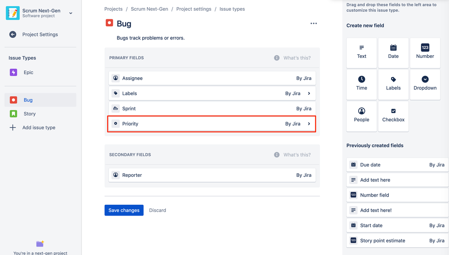Select the Epic issue type
Screen dimensions: 449x255
click(40, 72)
